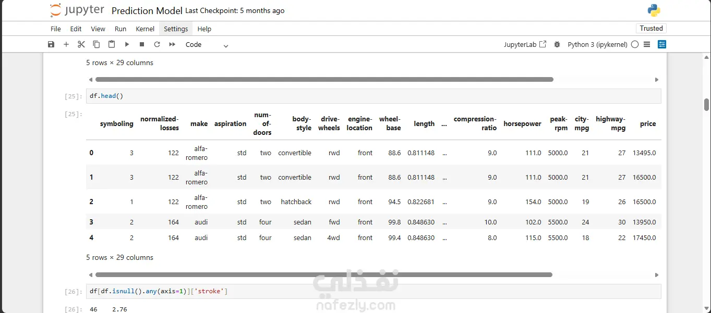Click the Jupyter logo
This screenshot has width=711, height=313.
tap(77, 10)
